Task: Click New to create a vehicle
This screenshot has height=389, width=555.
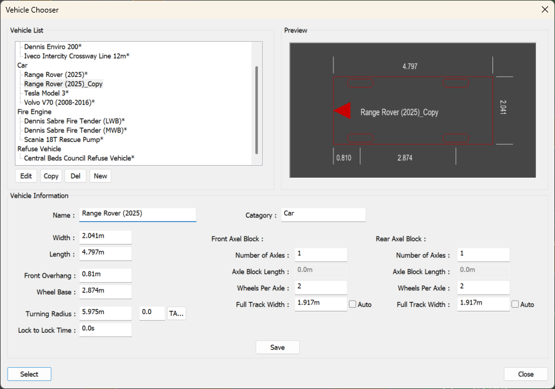Action: point(99,176)
